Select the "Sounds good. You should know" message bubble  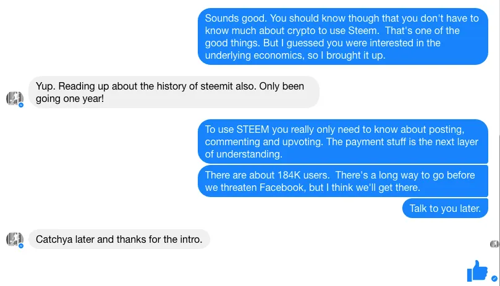click(343, 36)
